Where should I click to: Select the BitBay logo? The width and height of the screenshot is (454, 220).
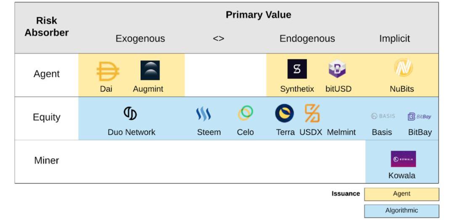coord(419,116)
